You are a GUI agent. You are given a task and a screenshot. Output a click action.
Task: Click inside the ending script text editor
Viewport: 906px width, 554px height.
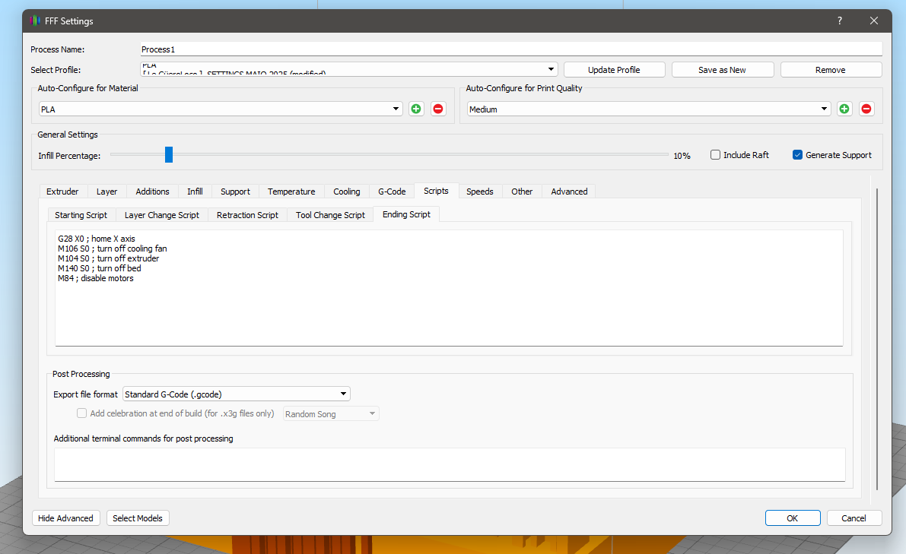(449, 288)
